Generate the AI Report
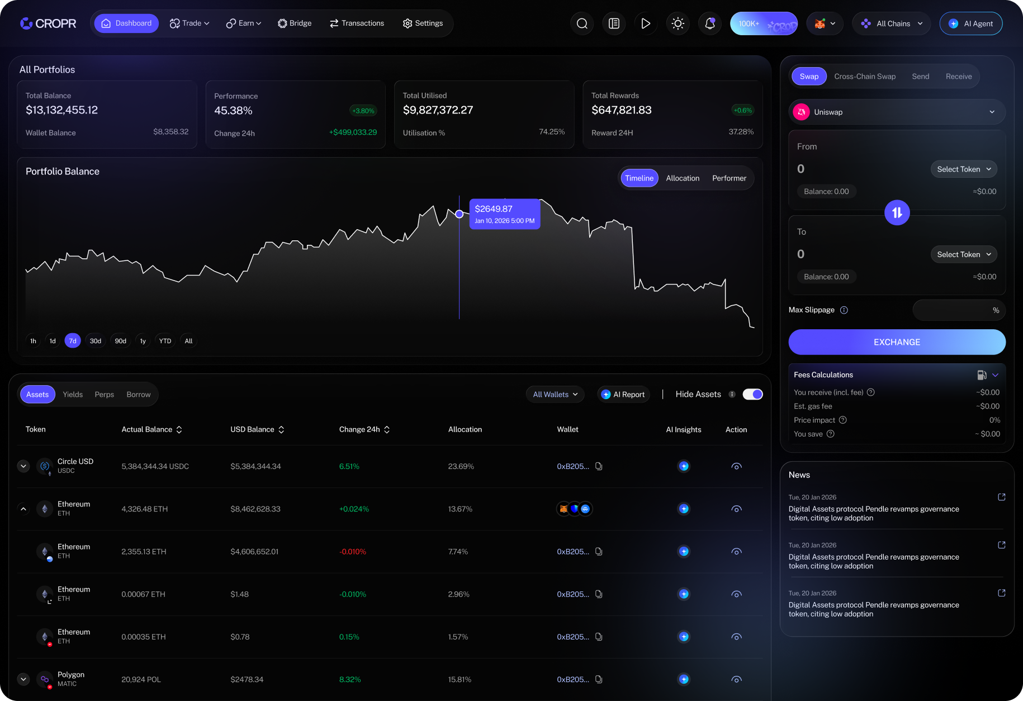1023x701 pixels. 623,395
